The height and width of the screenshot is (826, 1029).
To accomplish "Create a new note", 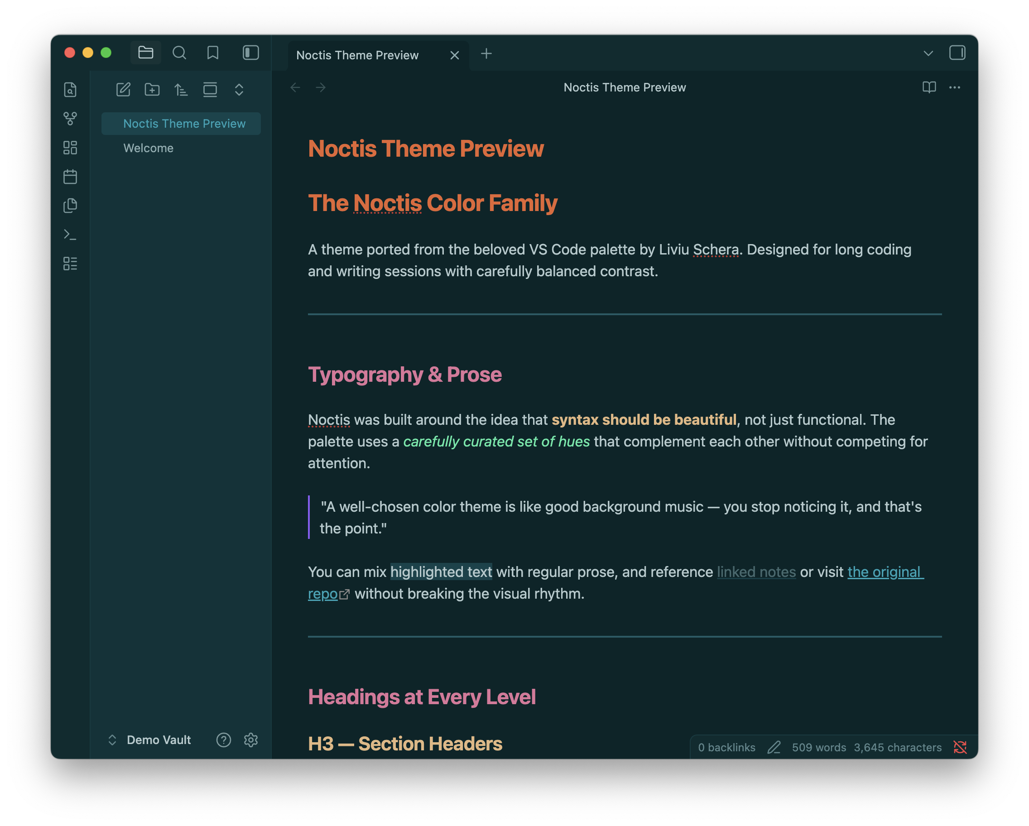I will coord(123,89).
